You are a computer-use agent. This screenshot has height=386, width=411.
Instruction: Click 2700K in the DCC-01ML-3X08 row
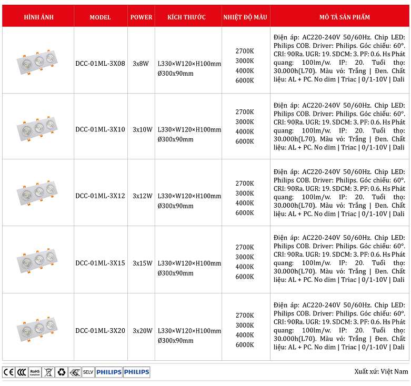[x=245, y=51]
